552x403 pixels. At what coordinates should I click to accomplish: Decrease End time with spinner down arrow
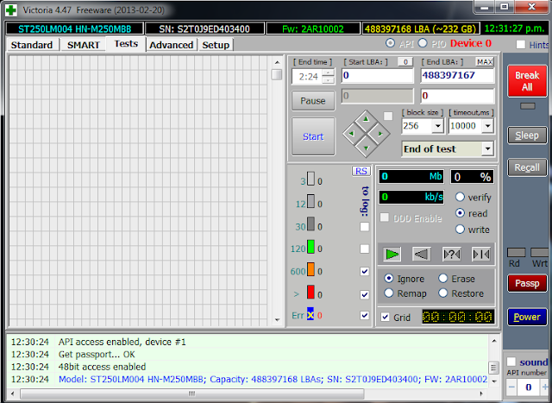(x=328, y=80)
